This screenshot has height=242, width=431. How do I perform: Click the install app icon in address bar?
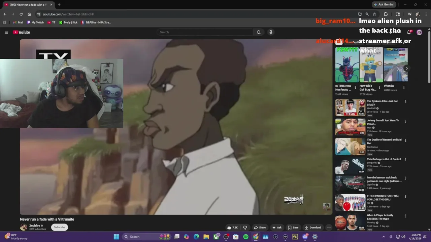pyautogui.click(x=360, y=14)
